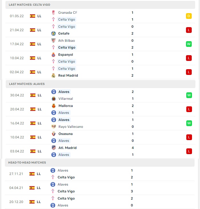Screen dimensions: 200x209
Task: Click the Spain flag on 27.11.21 match
Action: (32, 174)
